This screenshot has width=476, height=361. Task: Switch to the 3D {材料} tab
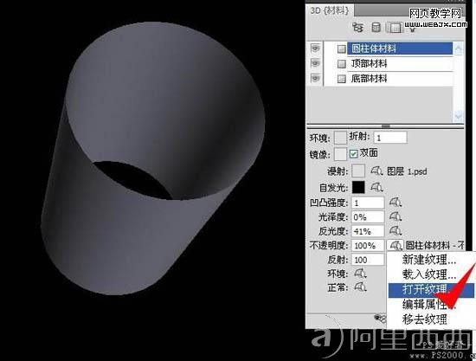[x=330, y=10]
